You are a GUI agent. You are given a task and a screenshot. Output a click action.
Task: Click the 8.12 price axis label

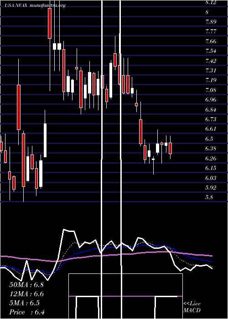[x=211, y=2]
